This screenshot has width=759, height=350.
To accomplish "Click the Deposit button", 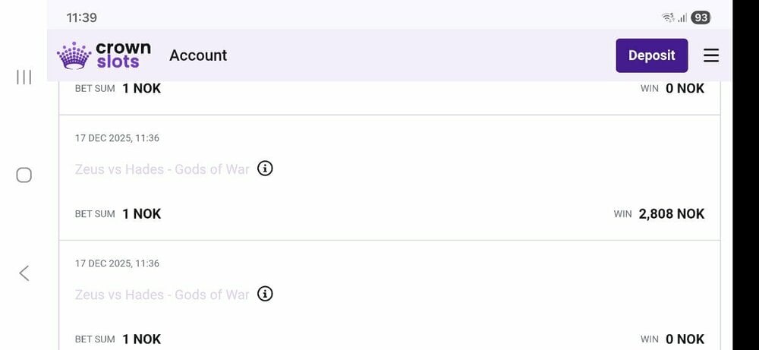I will point(651,55).
